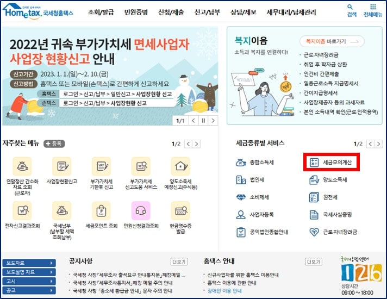Image resolution: width=387 pixels, height=299 pixels.
Task: Expand the 보도자료 side menu
Action: click(x=29, y=263)
